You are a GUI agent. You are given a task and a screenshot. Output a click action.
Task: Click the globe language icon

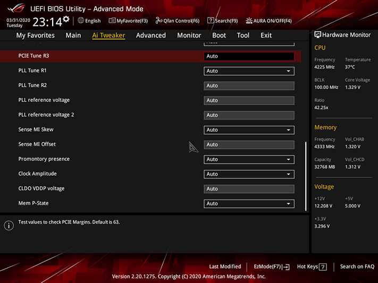81,21
